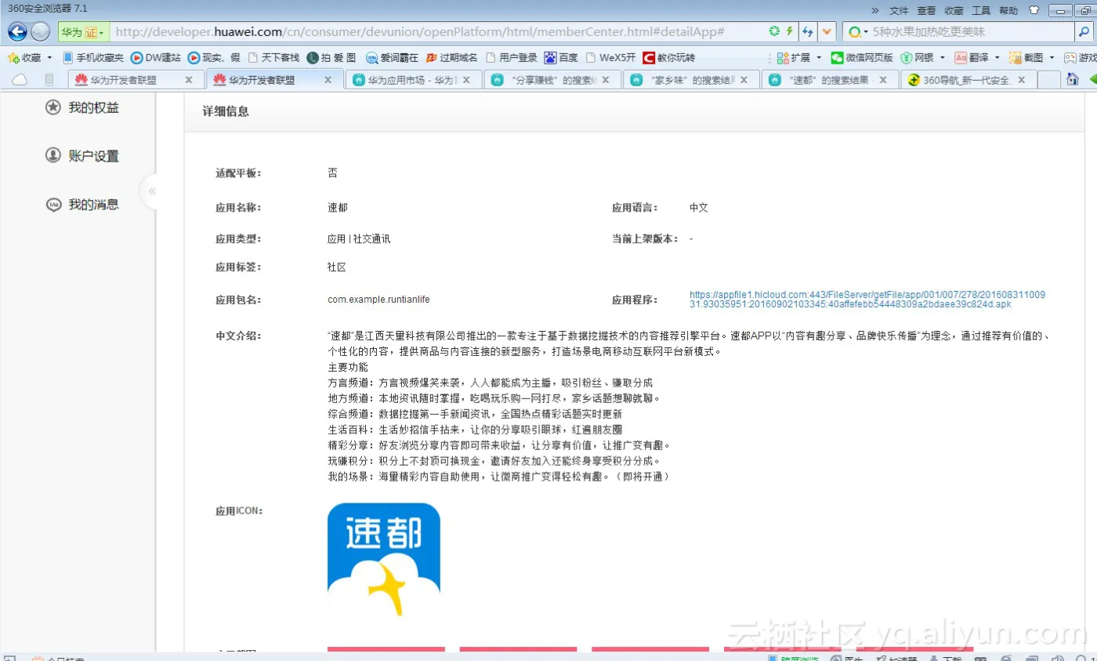1097x661 pixels.
Task: Close the 360导航 tab
Action: (x=1022, y=79)
